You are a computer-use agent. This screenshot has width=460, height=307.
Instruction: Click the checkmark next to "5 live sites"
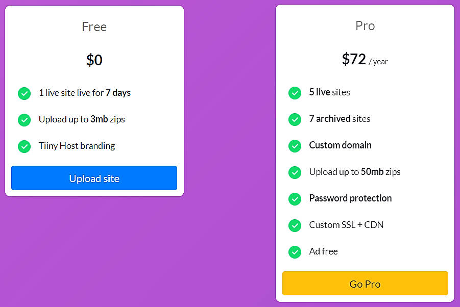(x=295, y=93)
